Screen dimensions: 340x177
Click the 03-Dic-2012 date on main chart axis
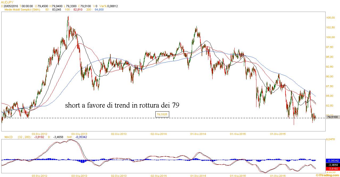(x=40, y=134)
